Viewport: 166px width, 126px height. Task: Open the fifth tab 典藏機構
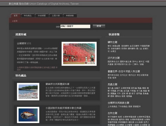70,16
